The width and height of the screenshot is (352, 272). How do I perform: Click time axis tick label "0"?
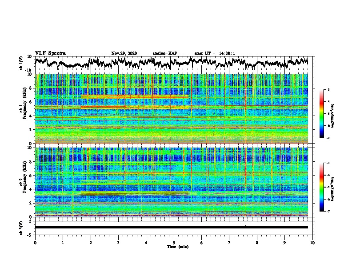coord(35,243)
